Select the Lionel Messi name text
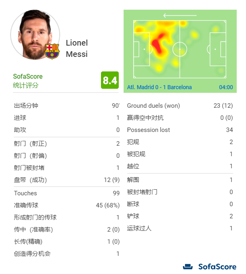The height and width of the screenshot is (274, 246). (77, 48)
